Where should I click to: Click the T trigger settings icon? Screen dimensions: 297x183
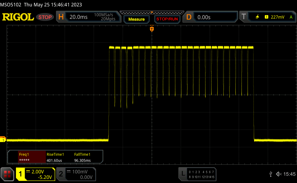click(x=244, y=17)
